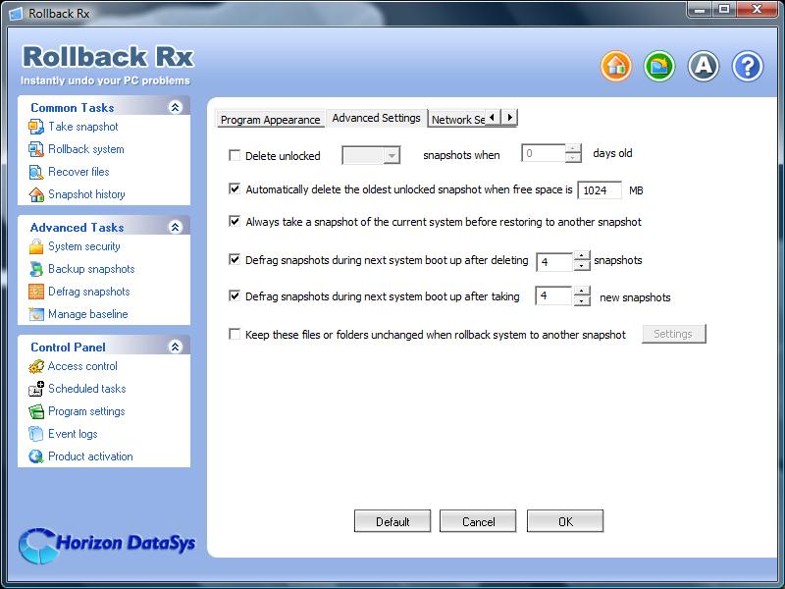Collapse the Advanced Tasks panel
Viewport: 785px width, 589px height.
tap(176, 227)
